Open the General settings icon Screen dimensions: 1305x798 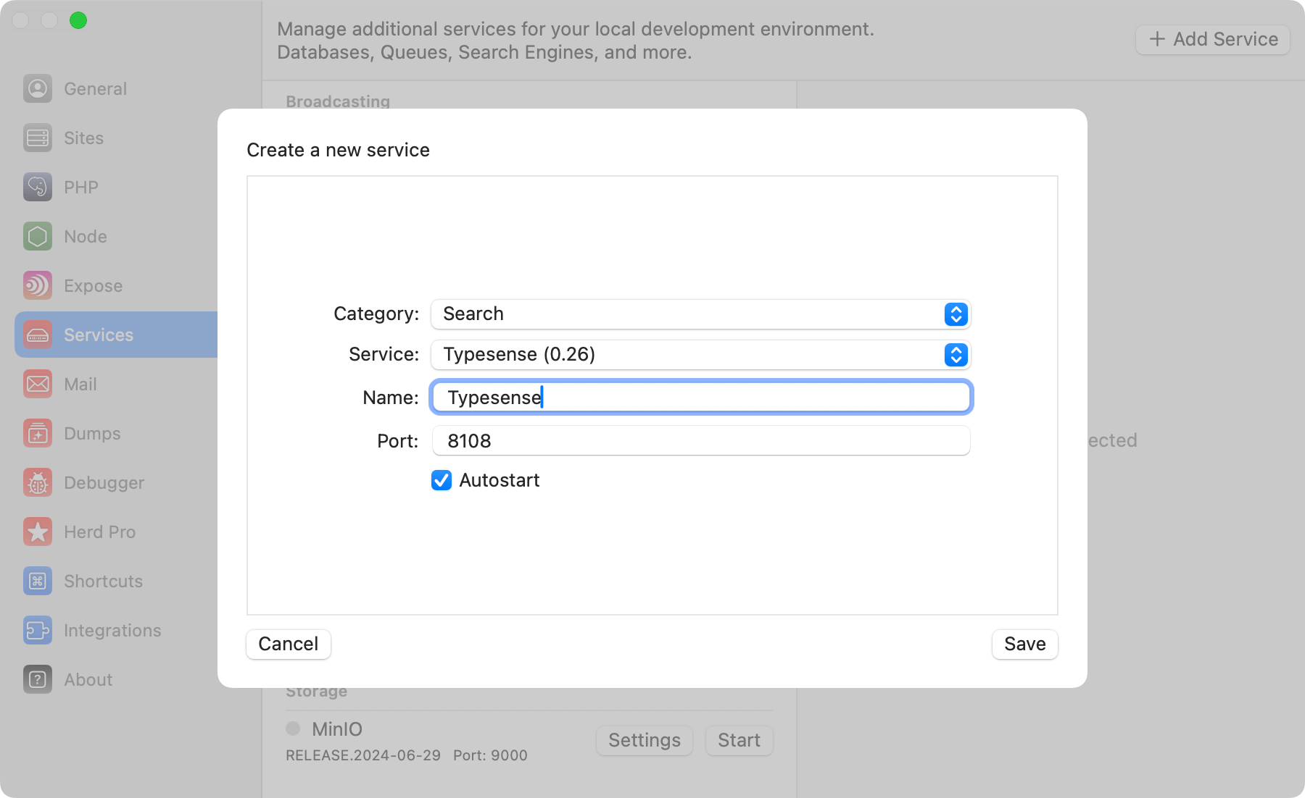pos(37,88)
